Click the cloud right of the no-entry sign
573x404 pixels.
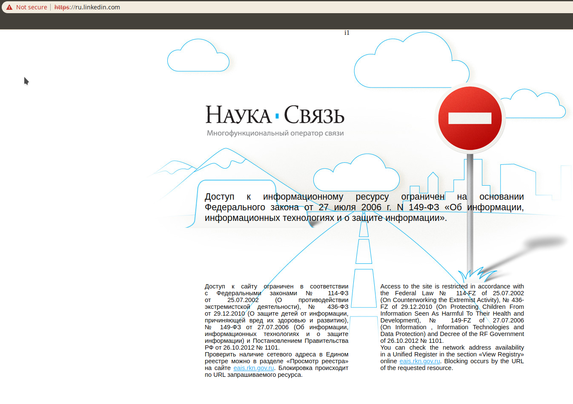point(536,104)
